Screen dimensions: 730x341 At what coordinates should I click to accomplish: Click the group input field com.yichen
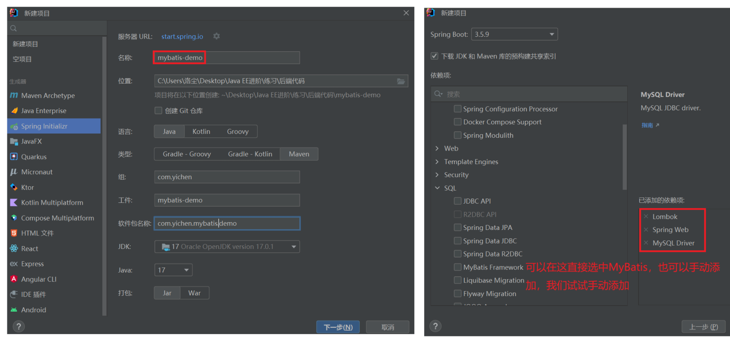[227, 177]
